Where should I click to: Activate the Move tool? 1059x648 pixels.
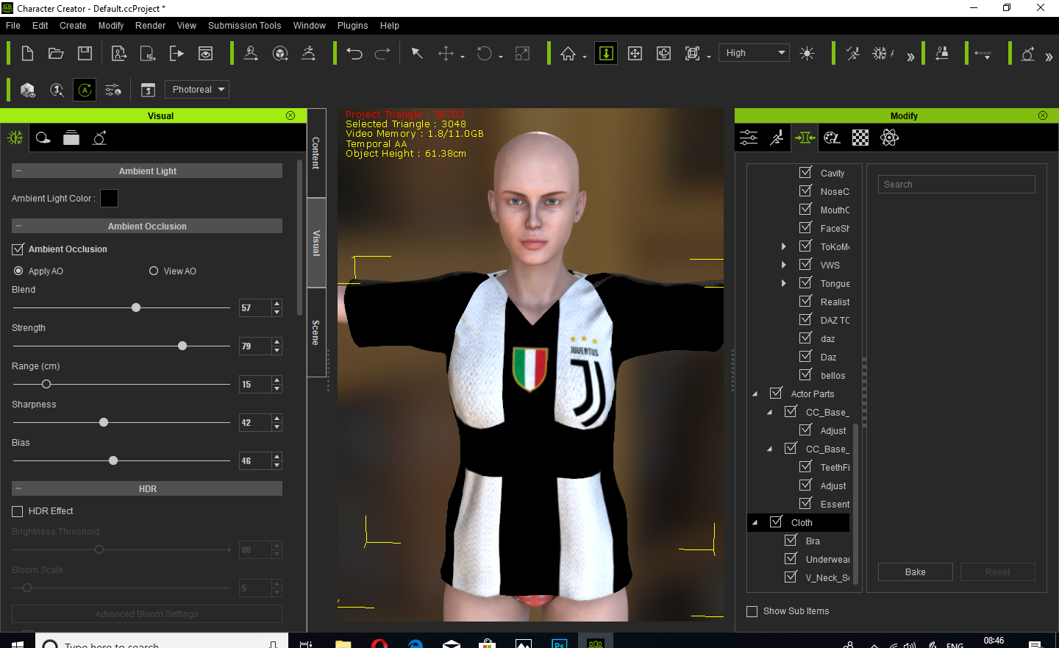click(x=446, y=53)
